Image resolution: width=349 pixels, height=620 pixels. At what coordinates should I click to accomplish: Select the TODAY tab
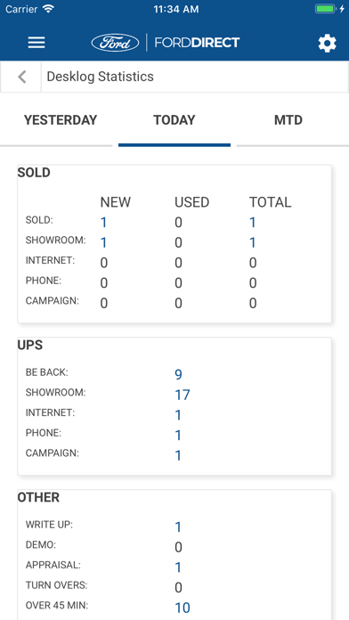pyautogui.click(x=174, y=119)
